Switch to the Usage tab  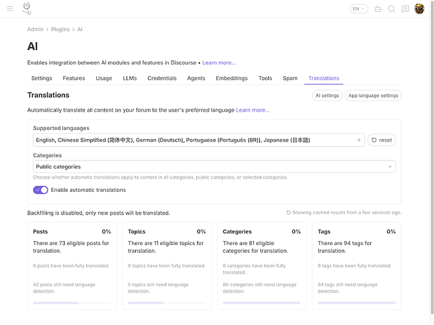pyautogui.click(x=104, y=79)
